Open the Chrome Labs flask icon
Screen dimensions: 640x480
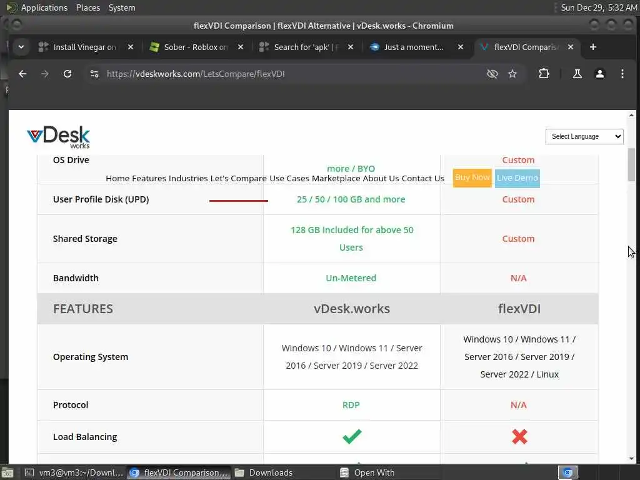click(x=577, y=74)
